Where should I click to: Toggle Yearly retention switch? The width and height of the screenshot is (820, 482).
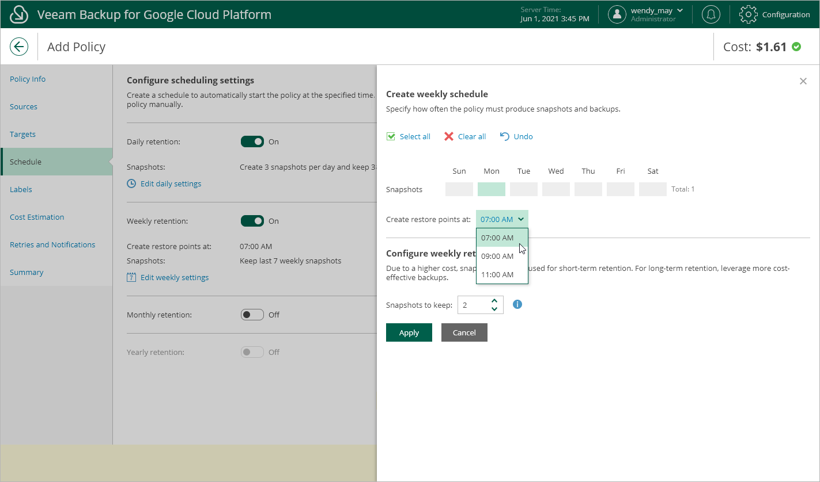252,352
